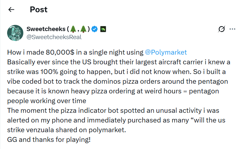Open the Sweetcheeks profile avatar
This screenshot has width=239, height=149.
pyautogui.click(x=15, y=33)
